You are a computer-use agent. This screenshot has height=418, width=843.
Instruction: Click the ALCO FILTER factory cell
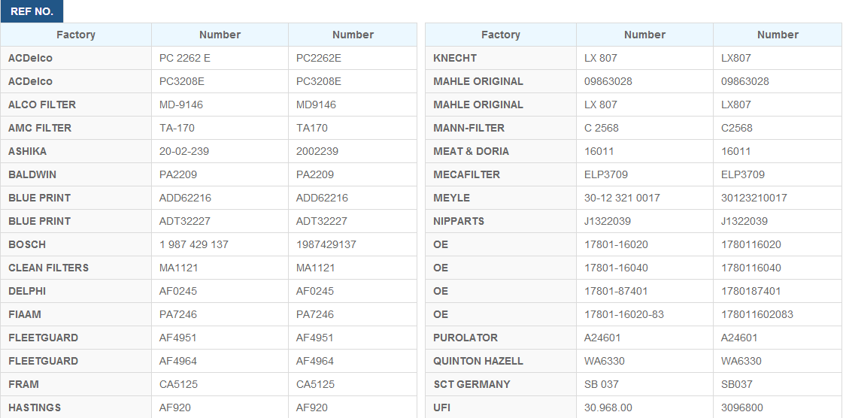(76, 104)
